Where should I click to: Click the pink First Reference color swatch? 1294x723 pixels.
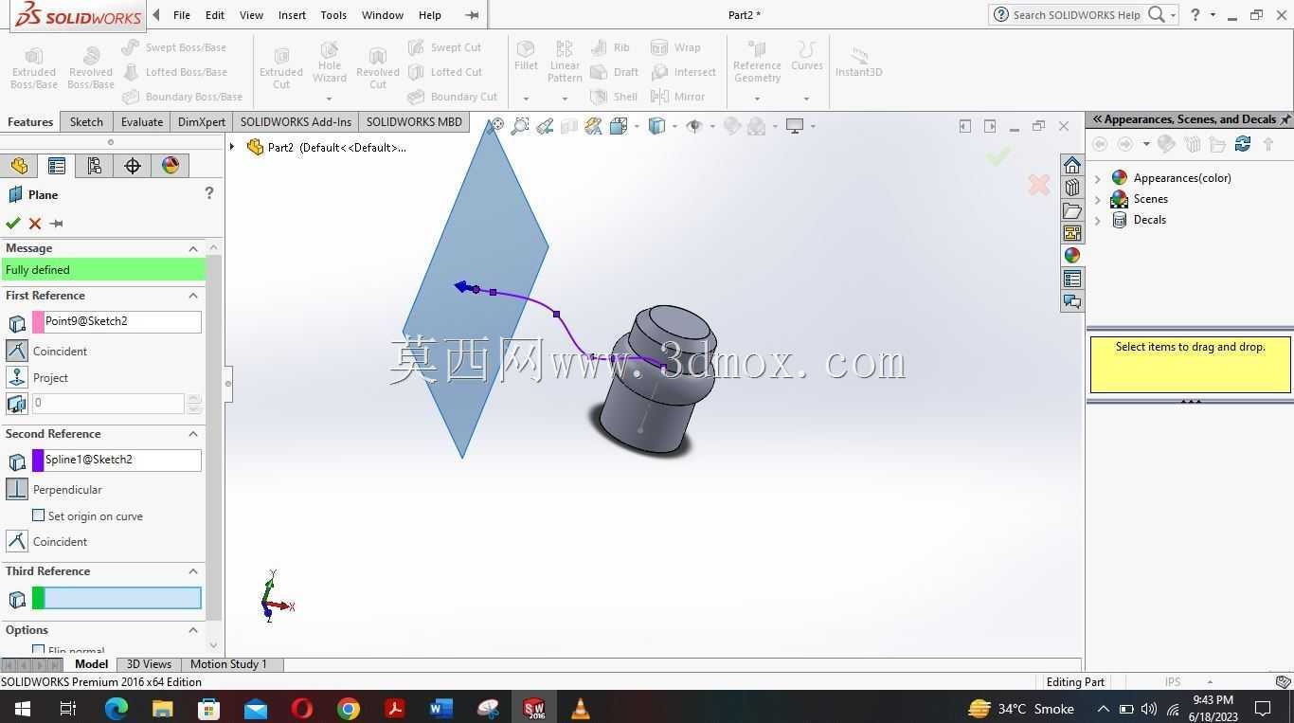coord(39,322)
